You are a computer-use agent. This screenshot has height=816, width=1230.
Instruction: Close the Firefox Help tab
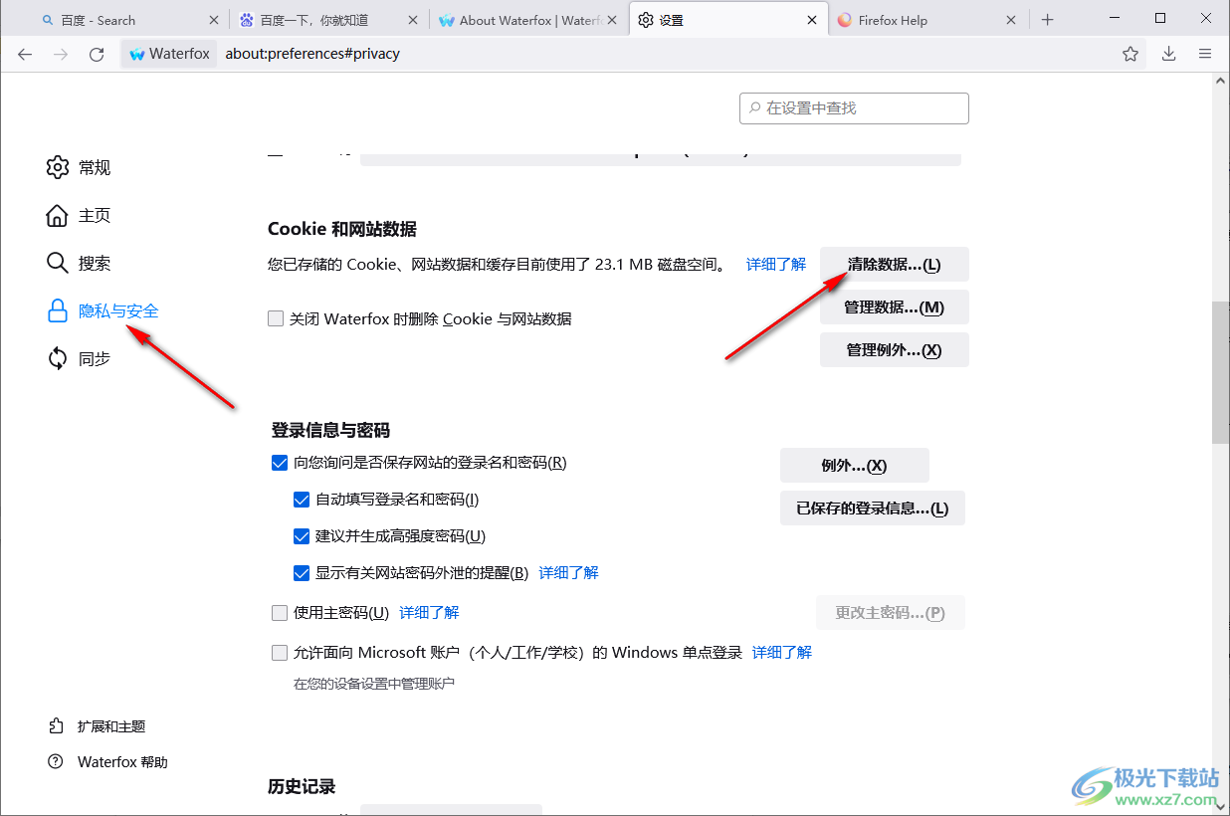(x=1011, y=20)
